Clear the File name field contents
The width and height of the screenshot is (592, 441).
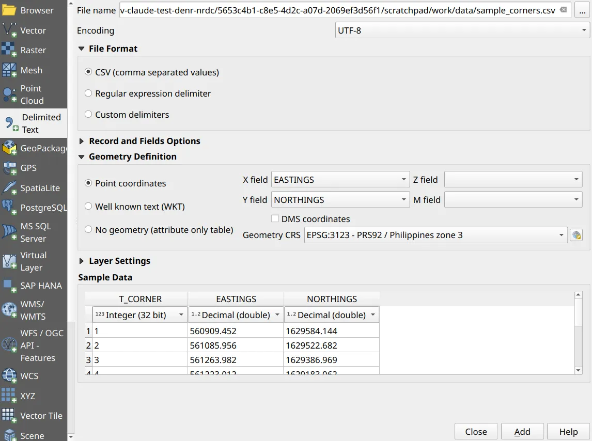click(563, 10)
